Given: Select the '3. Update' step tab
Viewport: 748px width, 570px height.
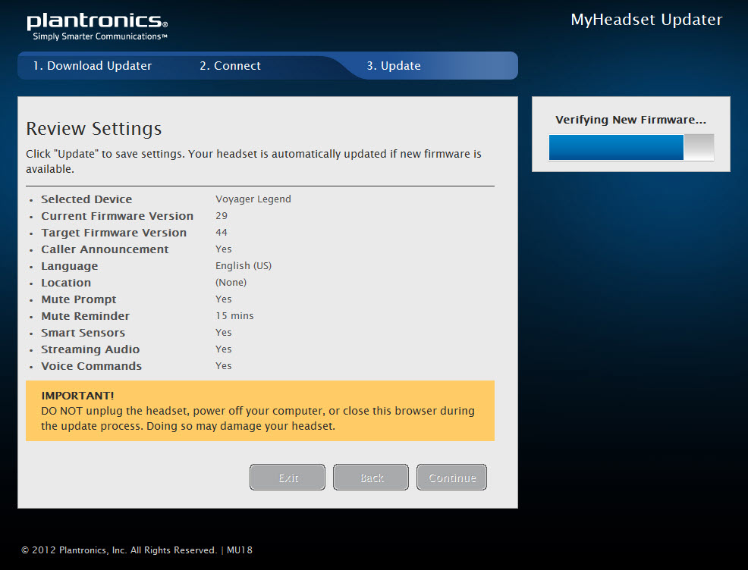Looking at the screenshot, I should click(x=394, y=66).
